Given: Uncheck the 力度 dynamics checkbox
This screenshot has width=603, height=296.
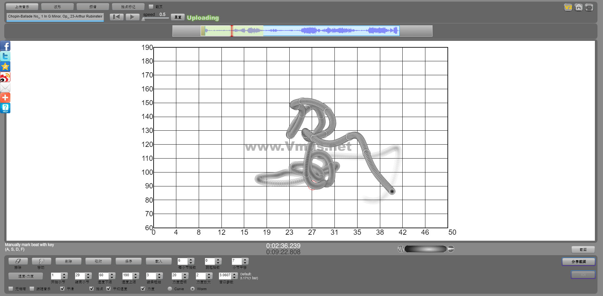Looking at the screenshot, I should coord(143,289).
